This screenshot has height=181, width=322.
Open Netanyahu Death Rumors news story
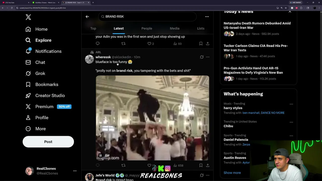258,28
